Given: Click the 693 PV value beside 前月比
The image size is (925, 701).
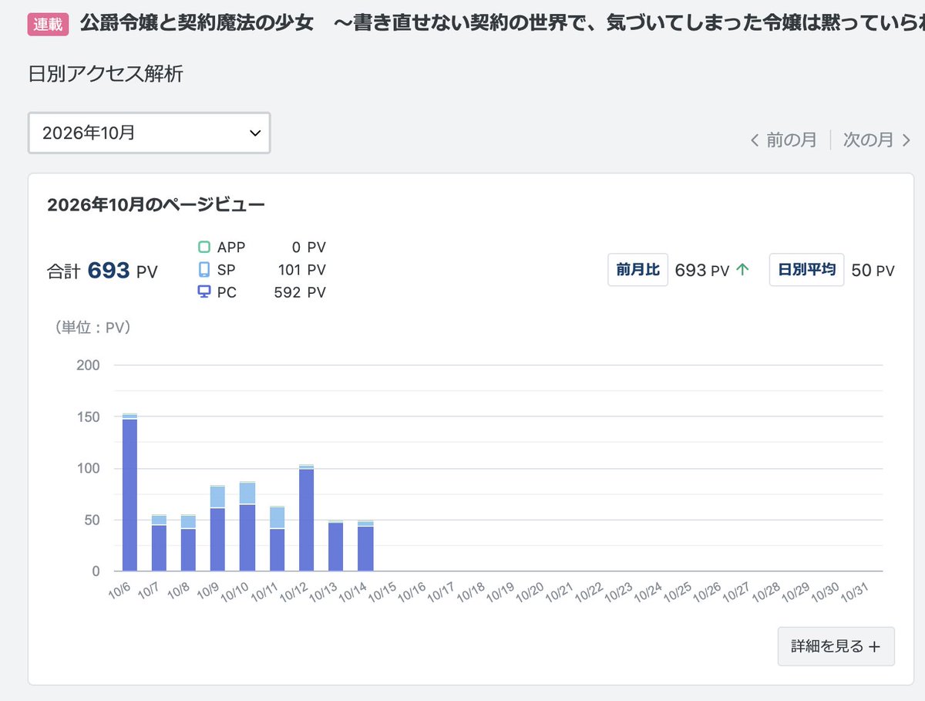Looking at the screenshot, I should [702, 270].
